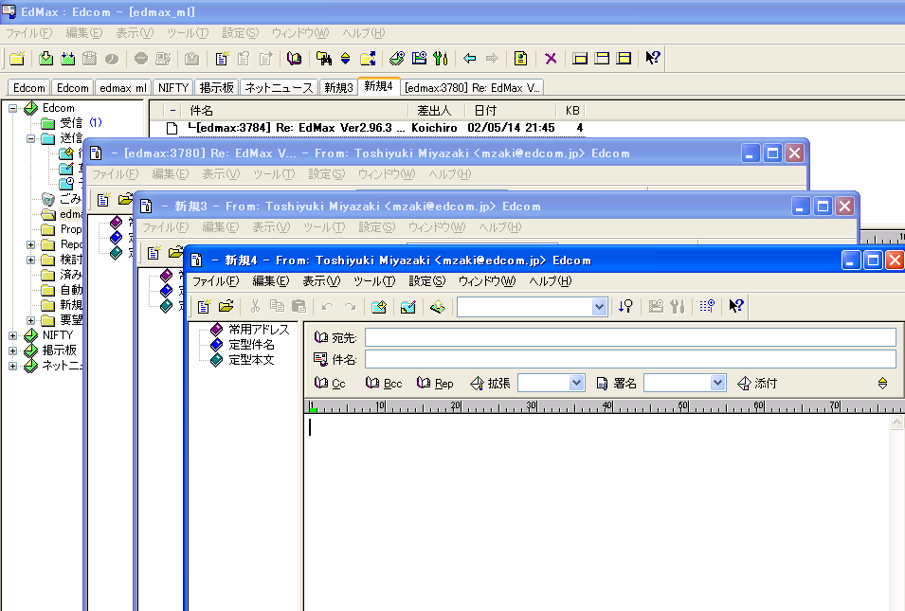Open ツール(T) menu in 新規4 window
The height and width of the screenshot is (611, 905).
tap(374, 281)
